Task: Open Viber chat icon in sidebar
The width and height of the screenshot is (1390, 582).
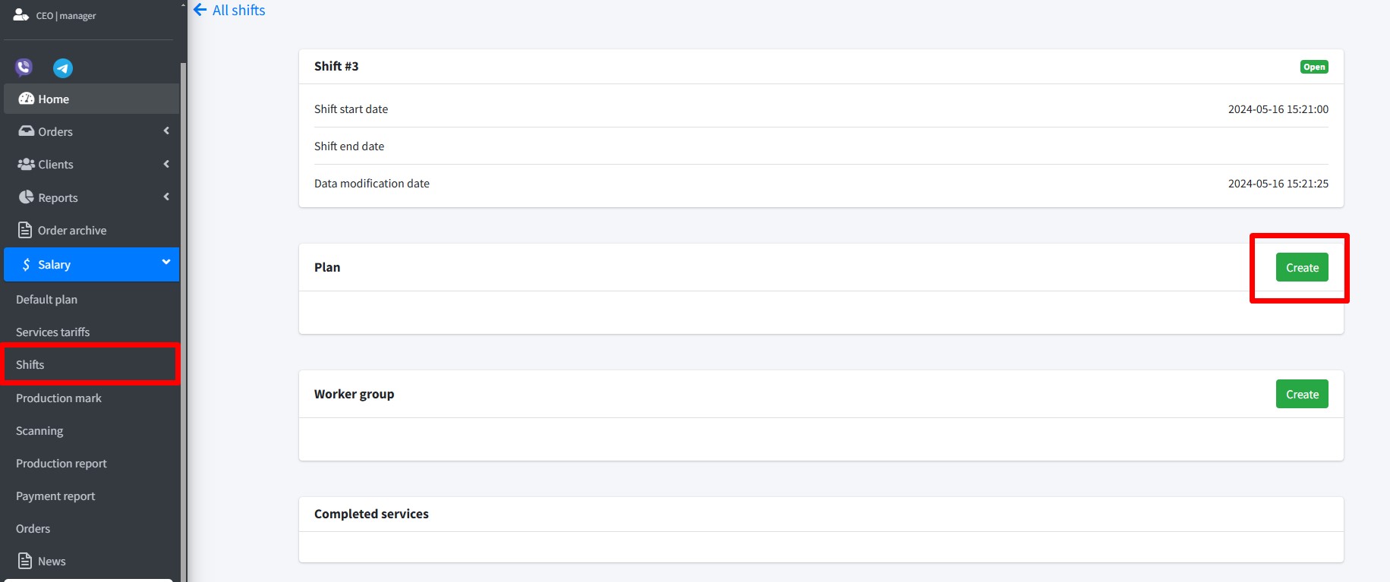Action: (x=24, y=68)
